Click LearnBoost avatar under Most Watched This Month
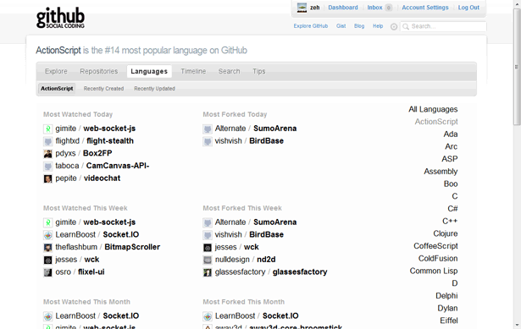Viewport: 521px width, 329px height. tap(47, 316)
